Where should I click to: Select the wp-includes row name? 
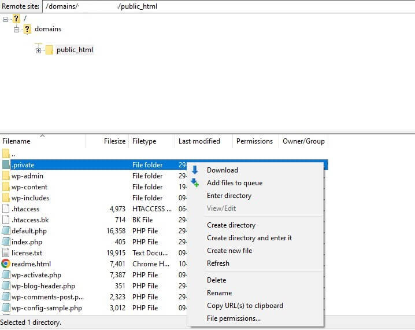30,198
